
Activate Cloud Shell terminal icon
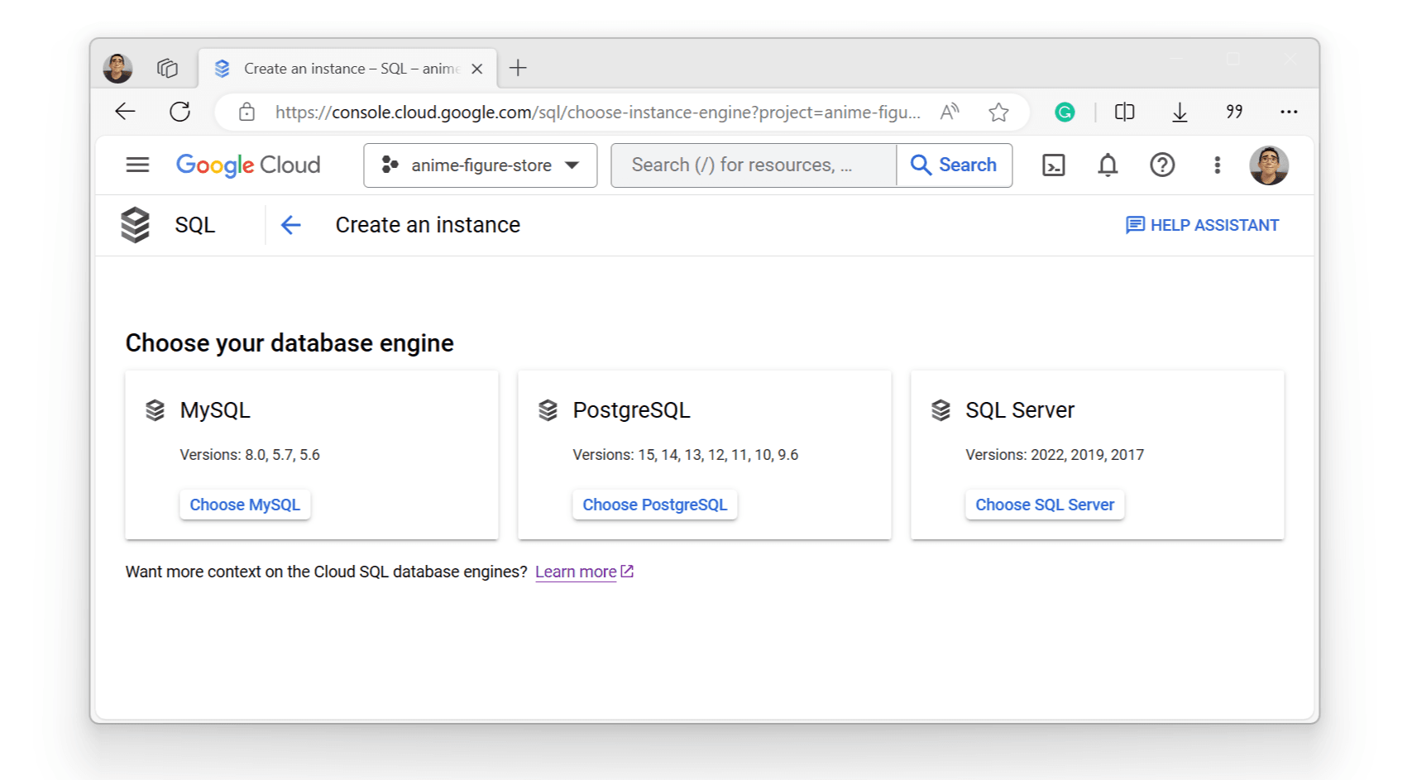[1053, 165]
